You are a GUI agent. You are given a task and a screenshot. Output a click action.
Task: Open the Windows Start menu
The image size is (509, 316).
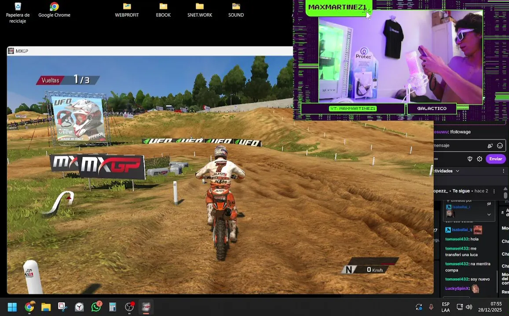pos(12,307)
